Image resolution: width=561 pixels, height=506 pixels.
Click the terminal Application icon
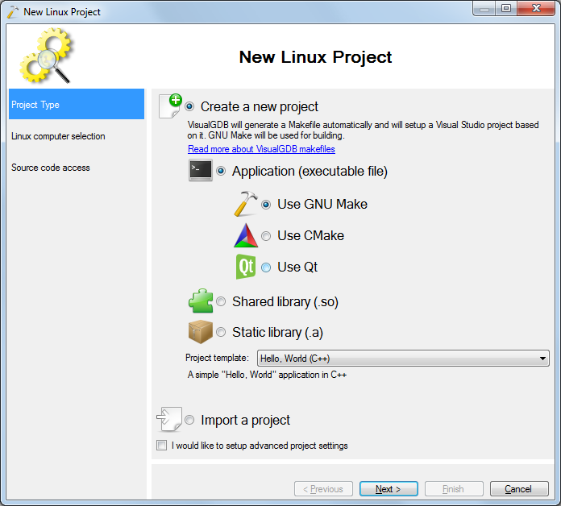tap(201, 170)
